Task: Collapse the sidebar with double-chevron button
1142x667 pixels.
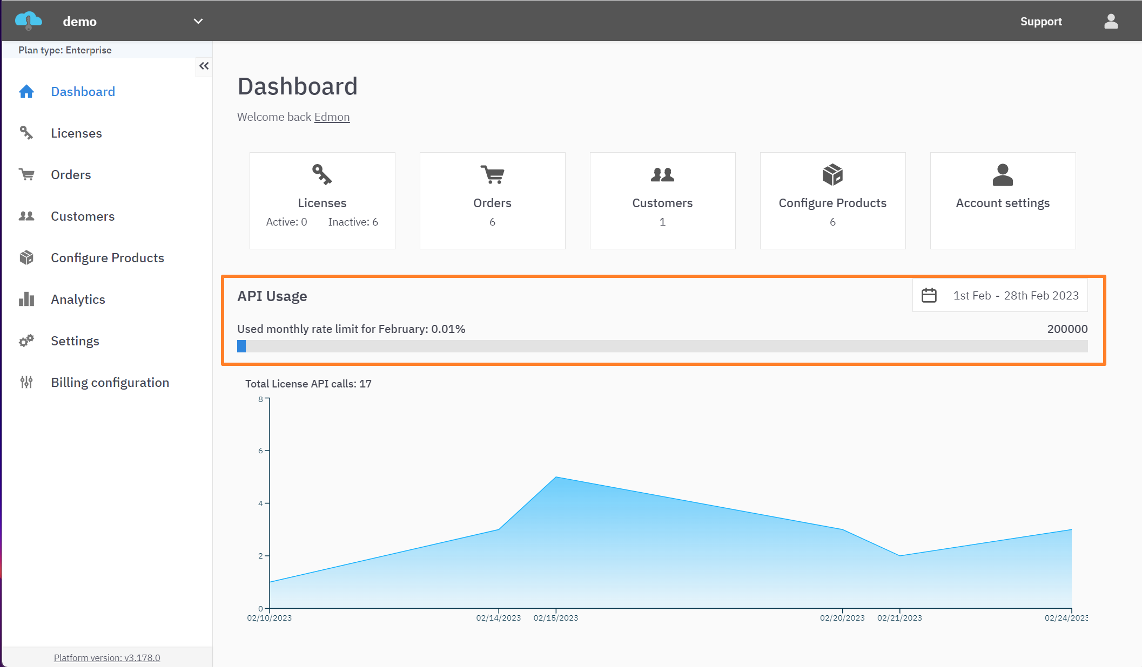Action: click(x=204, y=66)
